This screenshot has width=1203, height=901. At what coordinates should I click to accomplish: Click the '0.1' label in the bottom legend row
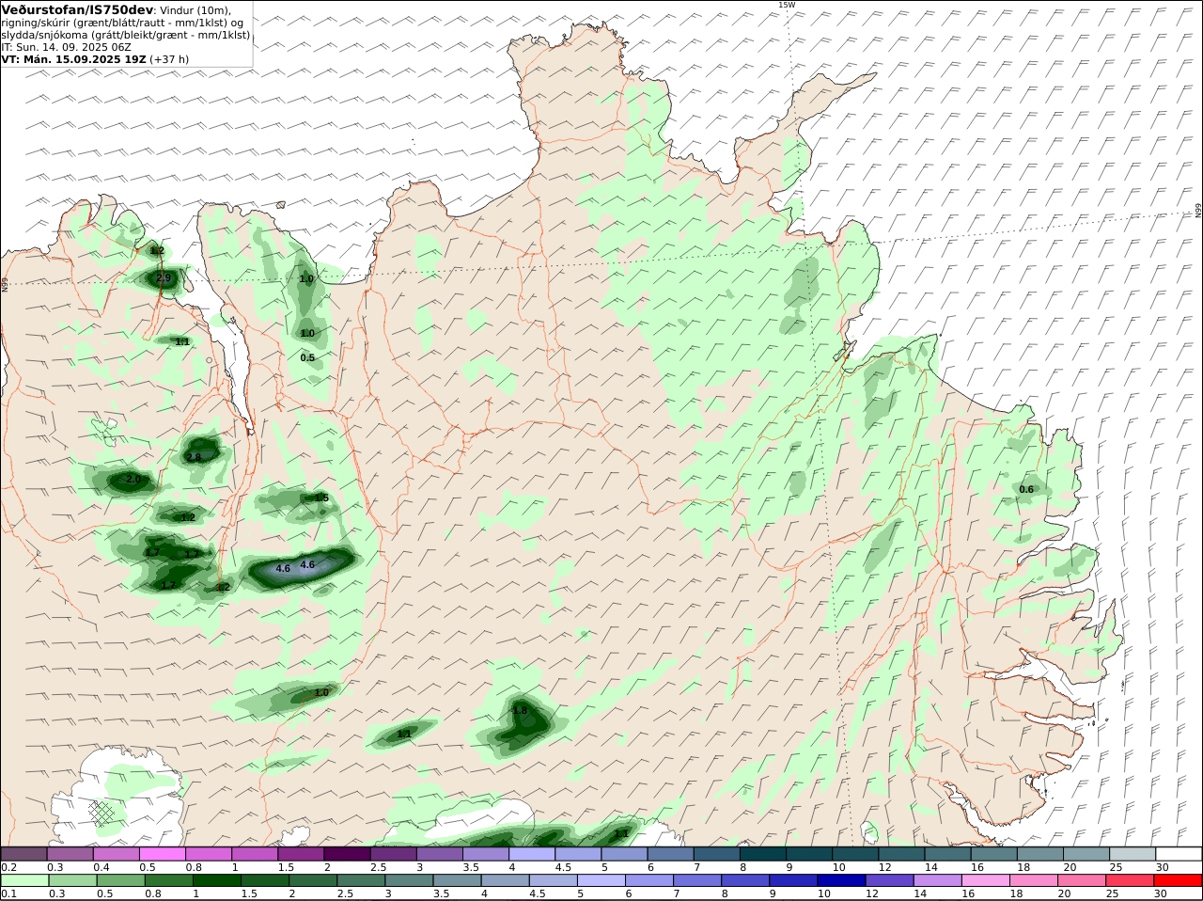[8, 894]
